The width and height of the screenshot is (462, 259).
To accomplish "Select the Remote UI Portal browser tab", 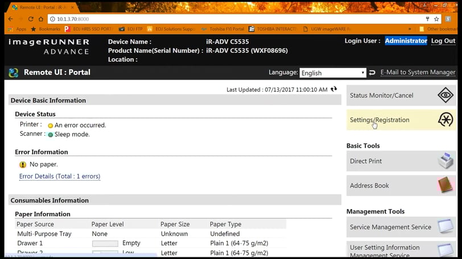I will click(x=43, y=7).
